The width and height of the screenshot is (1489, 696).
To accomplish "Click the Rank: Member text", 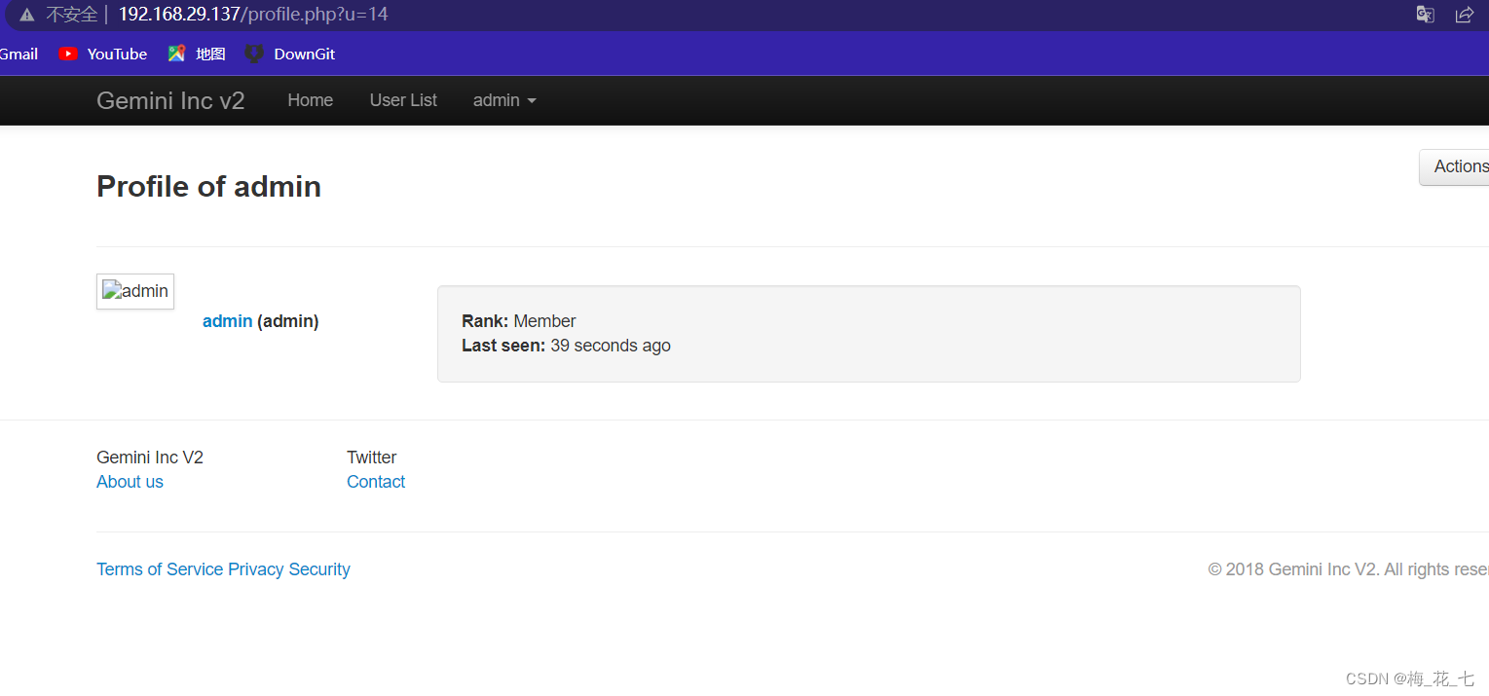I will click(519, 321).
